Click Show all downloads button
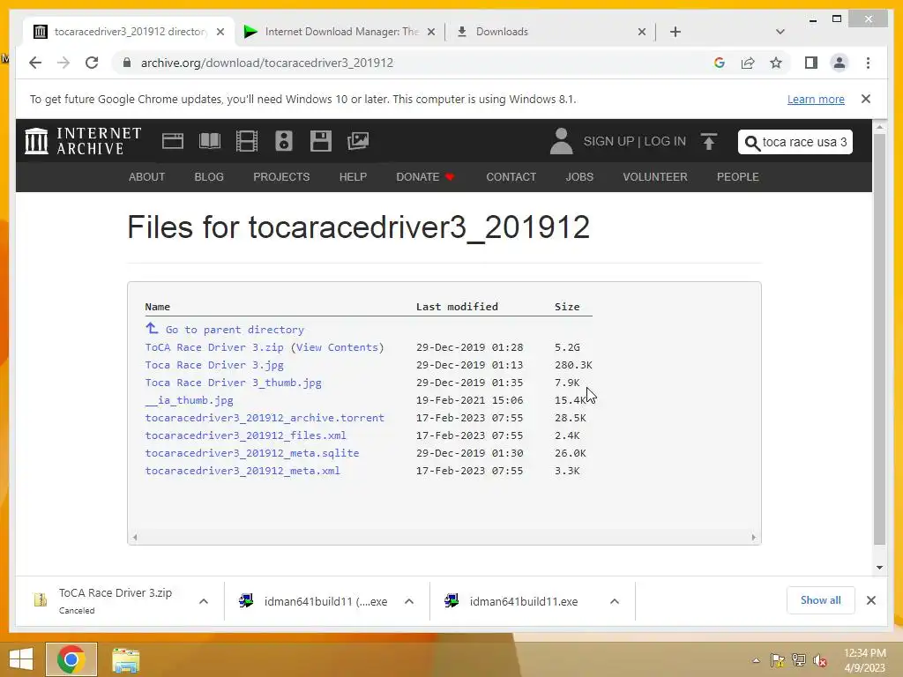 click(821, 600)
